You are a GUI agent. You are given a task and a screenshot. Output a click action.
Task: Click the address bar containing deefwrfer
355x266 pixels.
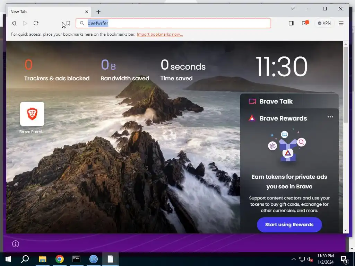(173, 23)
